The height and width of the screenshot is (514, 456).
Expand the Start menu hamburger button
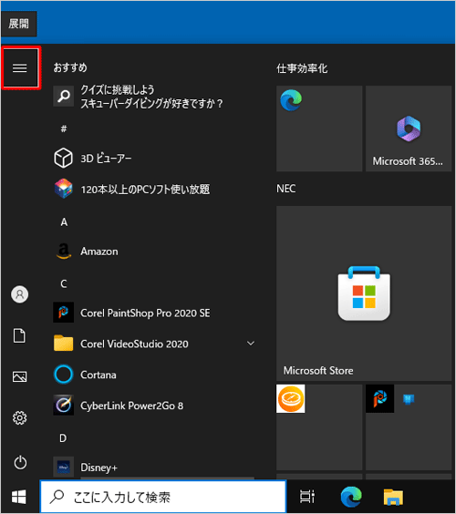[x=20, y=68]
